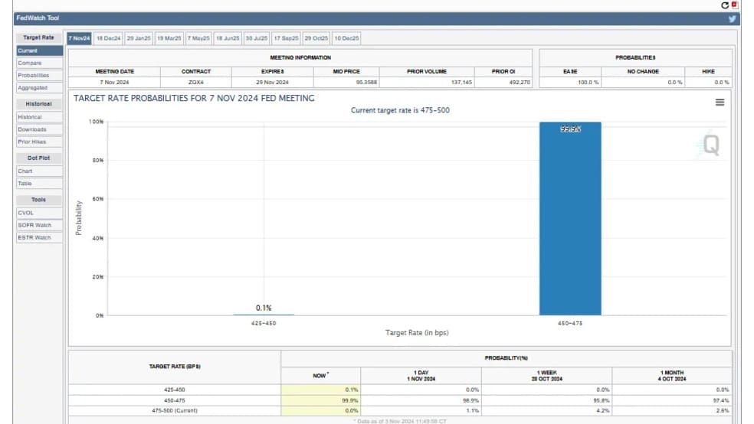
Task: Click the refresh icon at top right
Action: (725, 5)
